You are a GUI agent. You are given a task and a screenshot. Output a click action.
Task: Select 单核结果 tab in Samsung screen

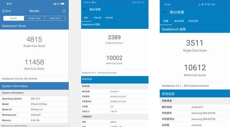tap(179, 21)
